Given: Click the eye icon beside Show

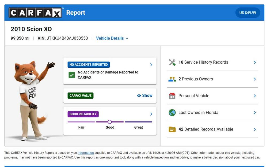Looking at the screenshot, I should click(x=139, y=96).
